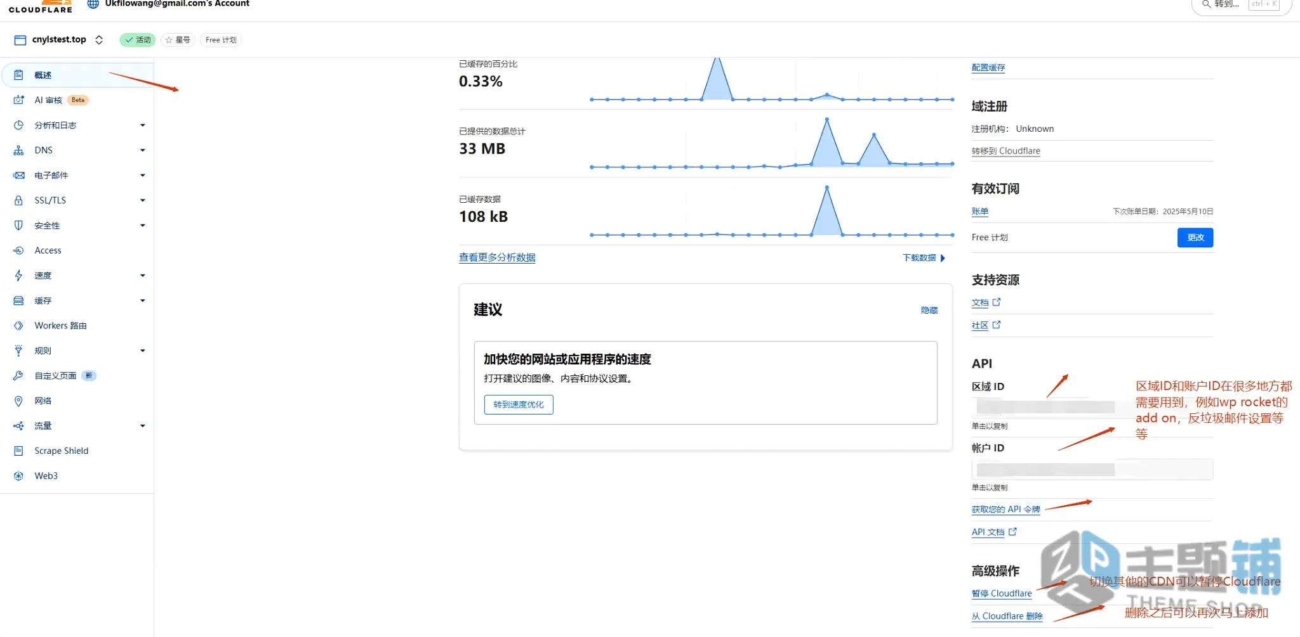Open the 账单 billing link
1300x637 pixels.
980,212
